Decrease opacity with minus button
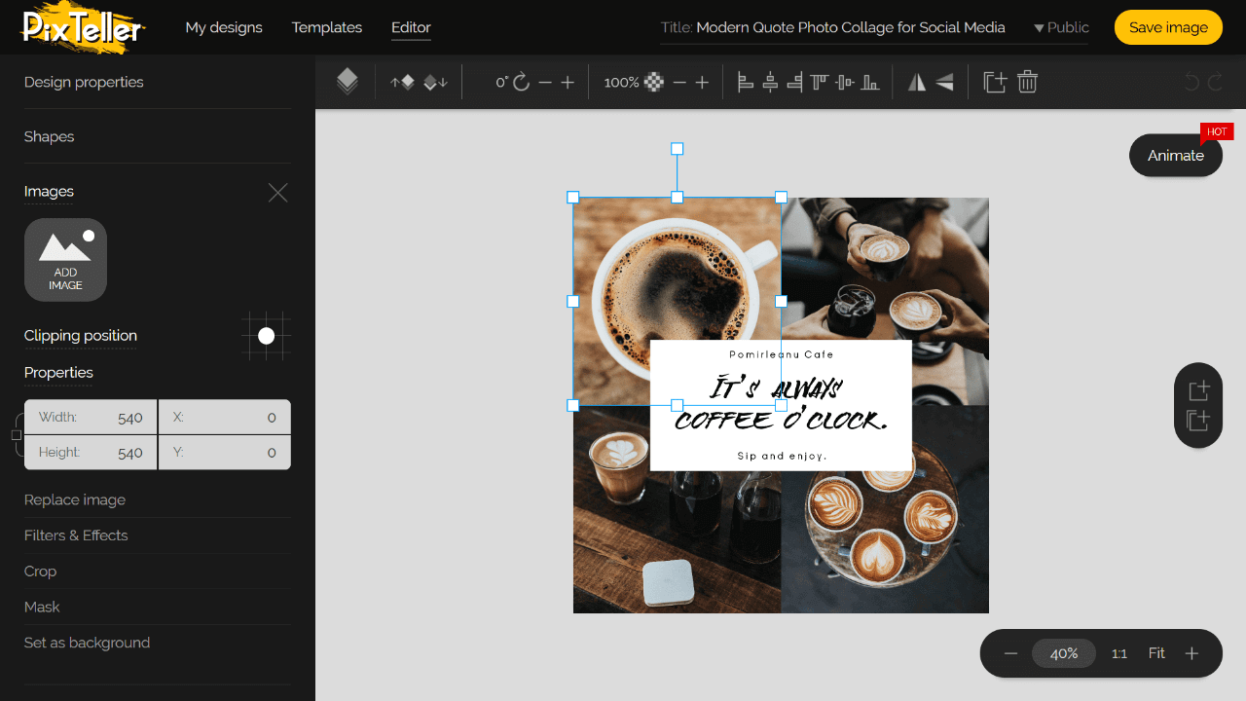This screenshot has height=701, width=1246. coord(679,83)
